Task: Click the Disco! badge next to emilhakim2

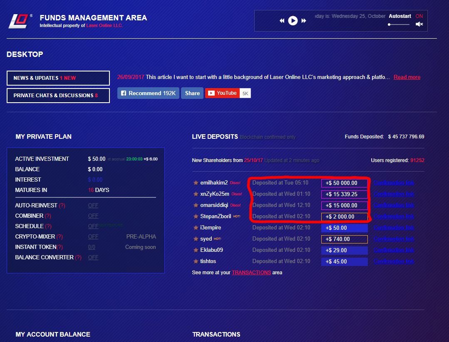Action: 235,183
